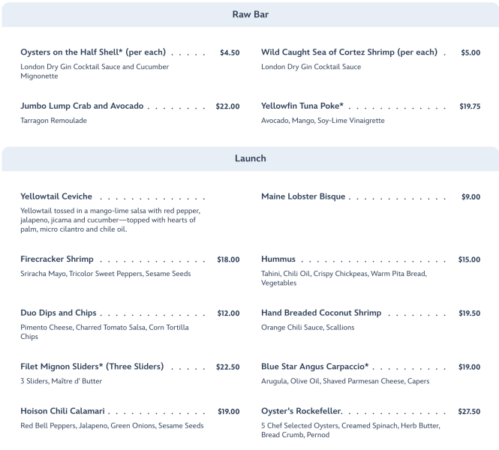
Task: Pick Duo Dips and Chips
Action: click(58, 313)
